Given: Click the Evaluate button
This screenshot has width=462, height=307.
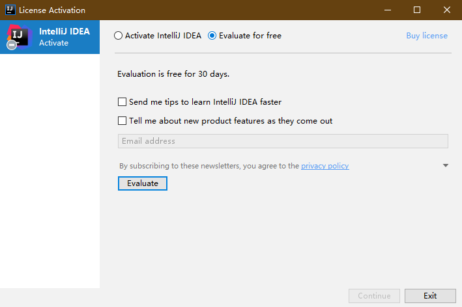Looking at the screenshot, I should (143, 183).
